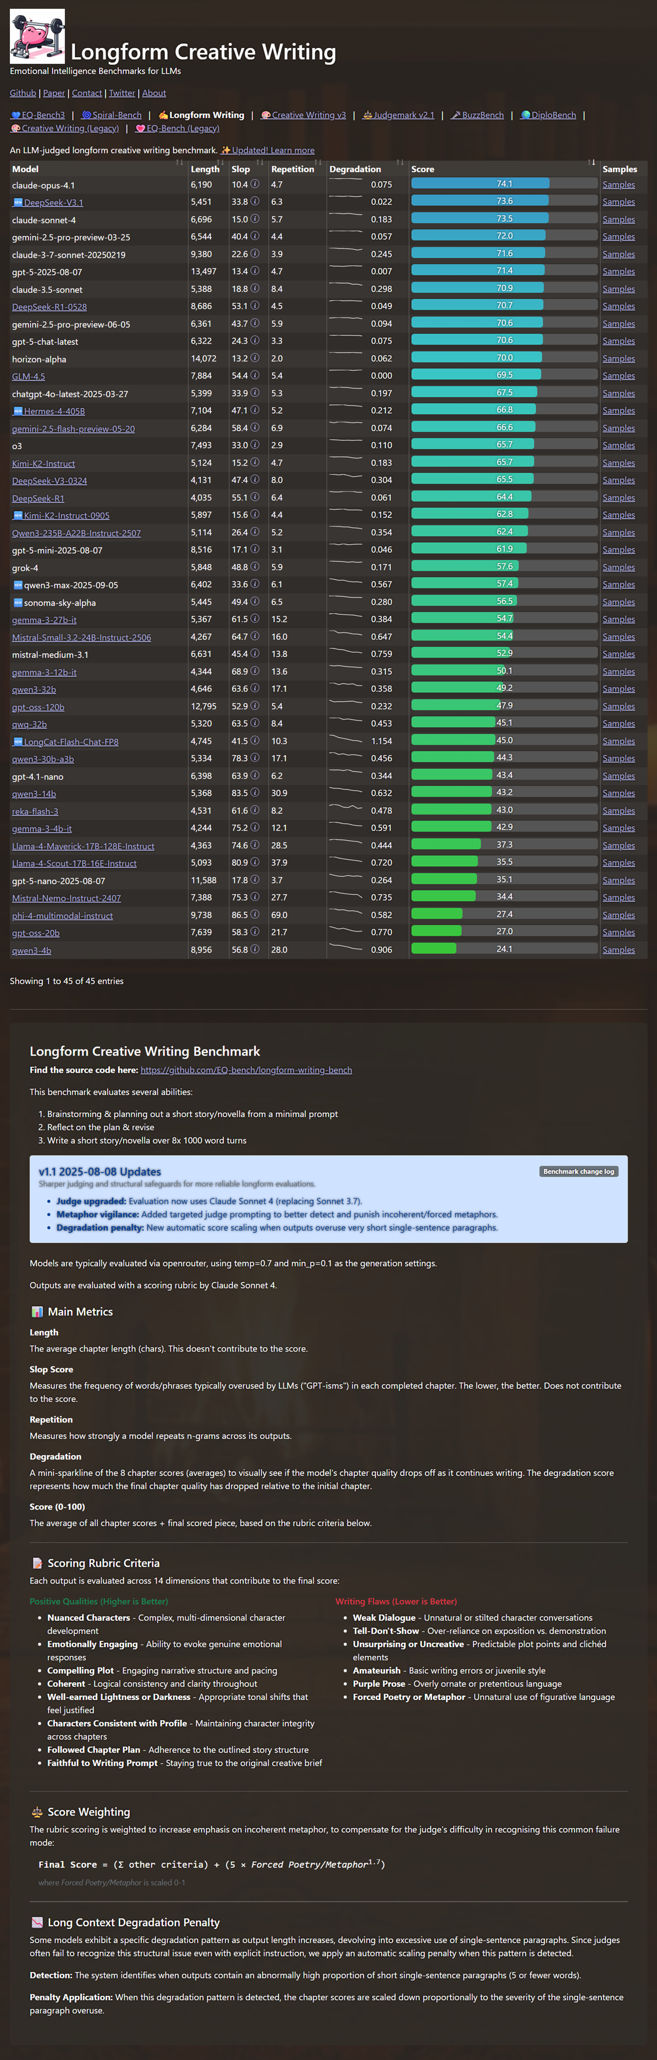Open the About link

pyautogui.click(x=154, y=93)
